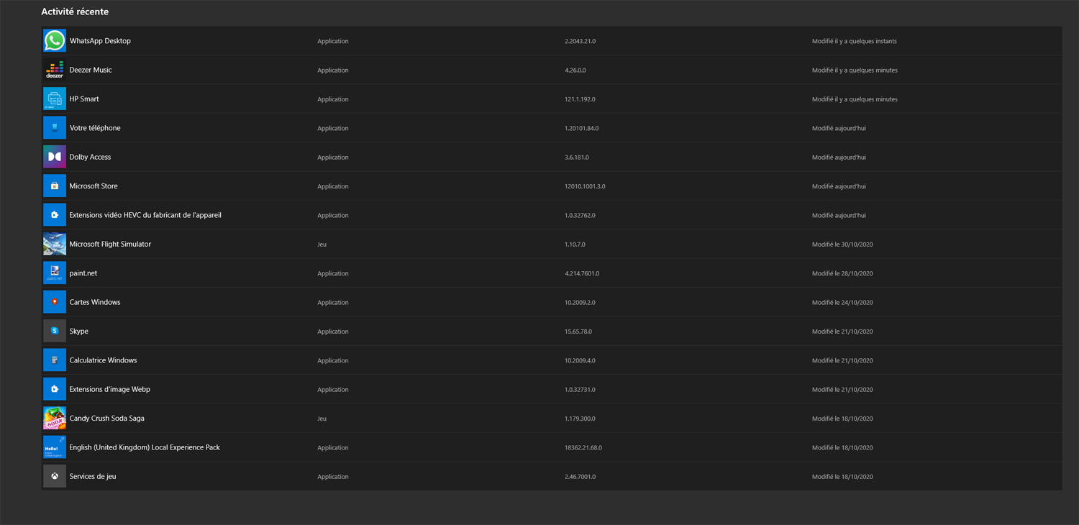Image resolution: width=1079 pixels, height=525 pixels.
Task: Click Skype version 15.65.78.0
Action: click(578, 332)
